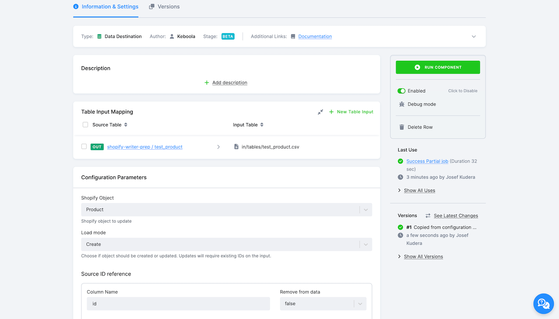This screenshot has width=559, height=319.
Task: Click the Run Component button
Action: 438,67
